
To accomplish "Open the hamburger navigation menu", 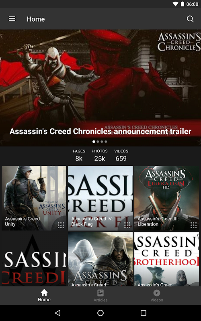I will click(12, 19).
